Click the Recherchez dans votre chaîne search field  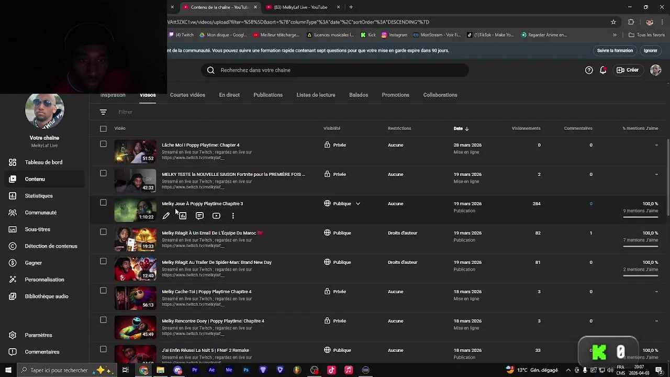coord(335,70)
